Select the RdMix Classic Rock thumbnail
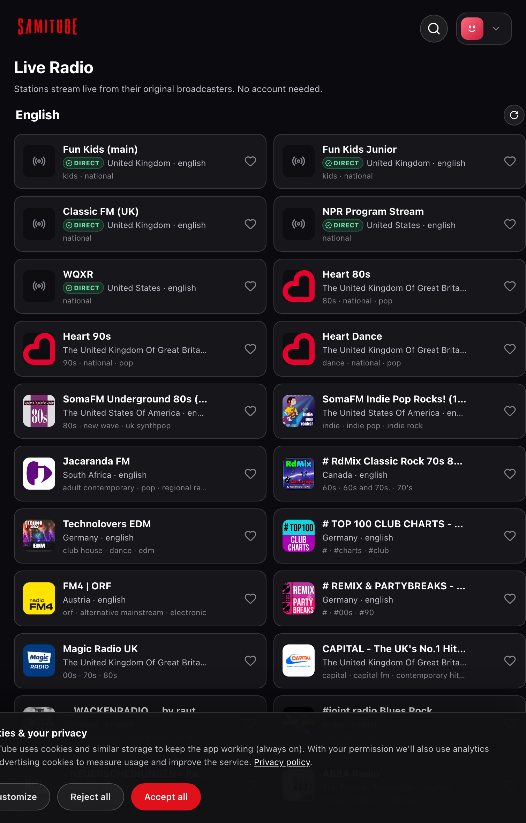Viewport: 526px width, 823px height. point(299,474)
